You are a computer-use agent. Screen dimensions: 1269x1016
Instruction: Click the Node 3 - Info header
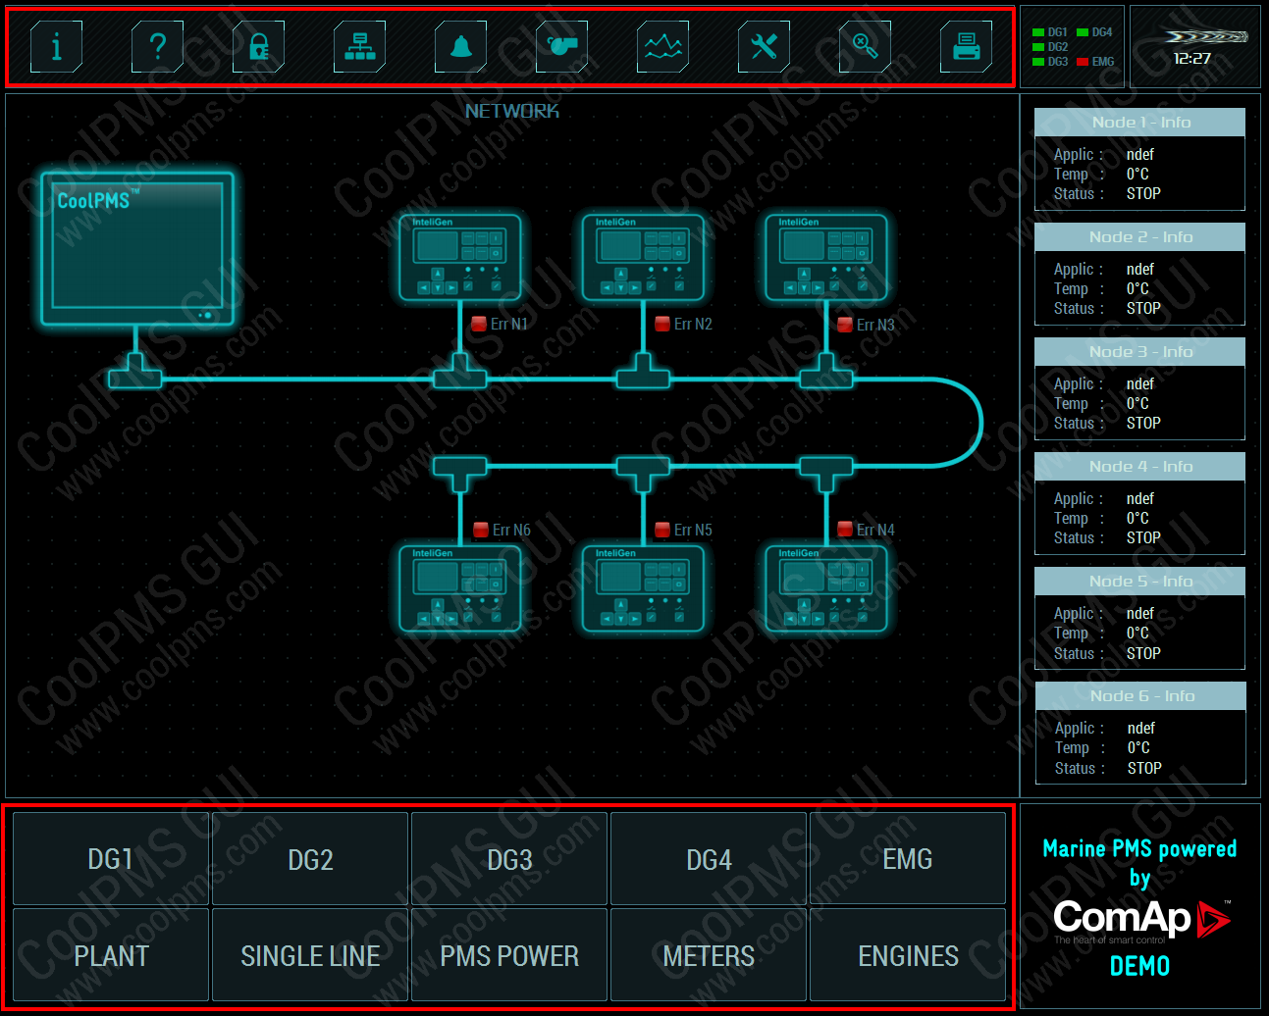click(x=1140, y=352)
